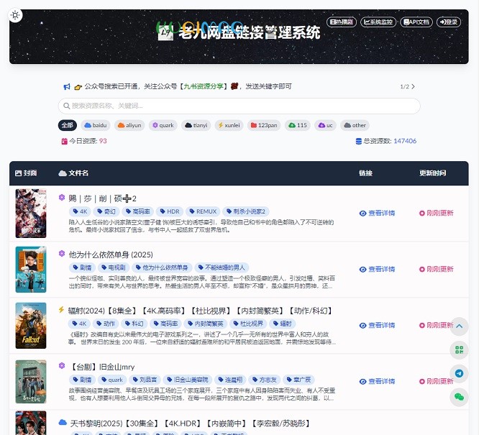Click the 杜比视界 tag
The width and height of the screenshot is (479, 435).
[x=249, y=324]
